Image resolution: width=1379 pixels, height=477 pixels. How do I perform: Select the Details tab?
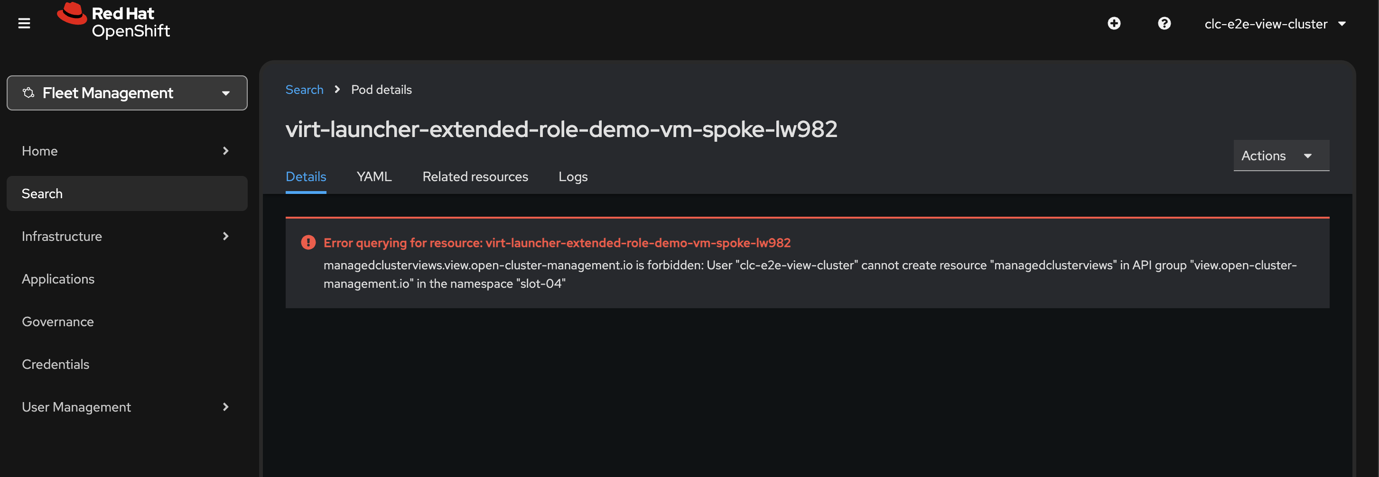coord(306,176)
